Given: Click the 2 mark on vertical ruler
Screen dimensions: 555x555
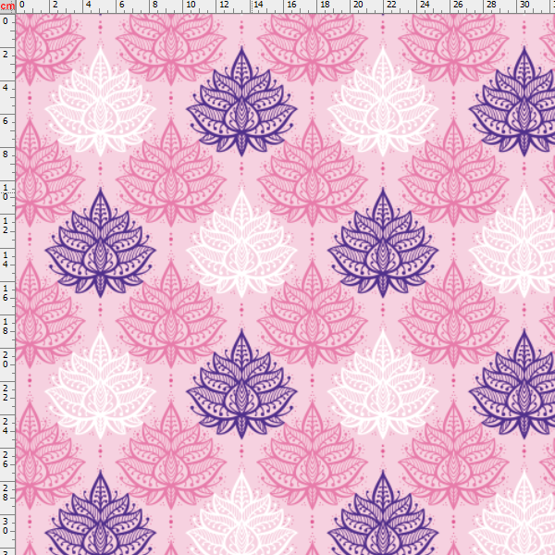Looking at the screenshot, I should [x=6, y=55].
